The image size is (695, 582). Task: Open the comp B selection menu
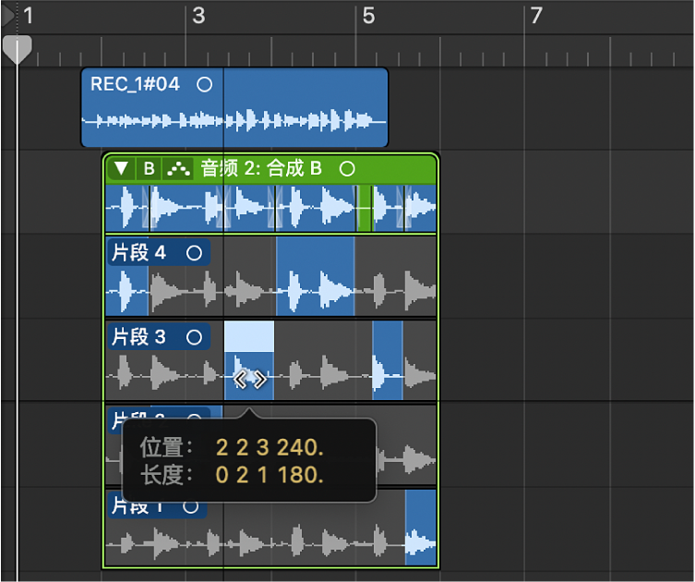pyautogui.click(x=150, y=169)
